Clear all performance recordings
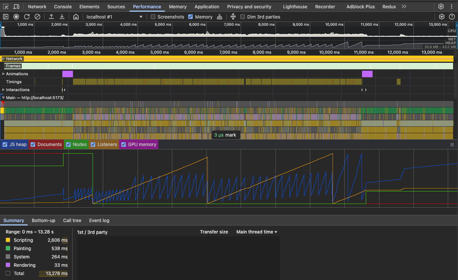 pyautogui.click(x=37, y=17)
